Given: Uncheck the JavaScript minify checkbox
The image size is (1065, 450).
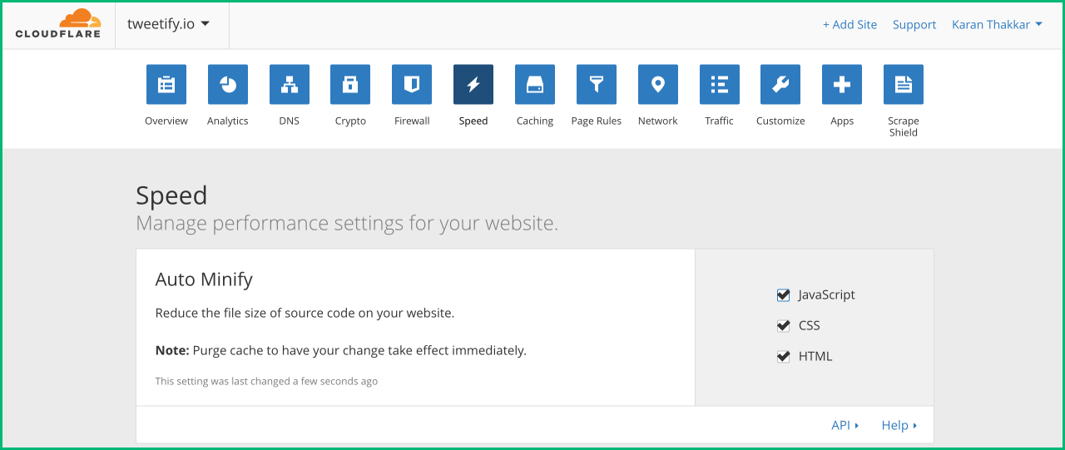Looking at the screenshot, I should [x=783, y=295].
